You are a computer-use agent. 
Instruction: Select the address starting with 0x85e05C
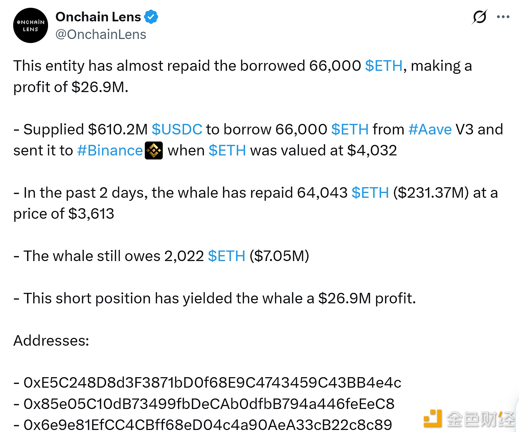pos(203,404)
